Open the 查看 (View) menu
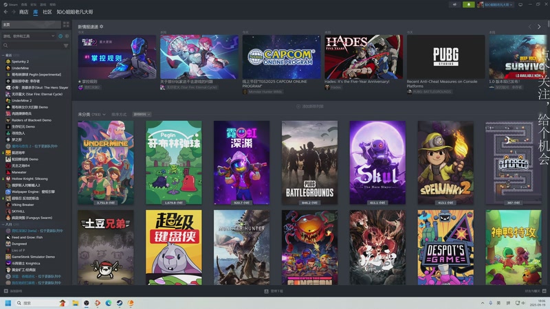 24,5
